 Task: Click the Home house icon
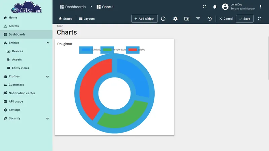coord(5,18)
